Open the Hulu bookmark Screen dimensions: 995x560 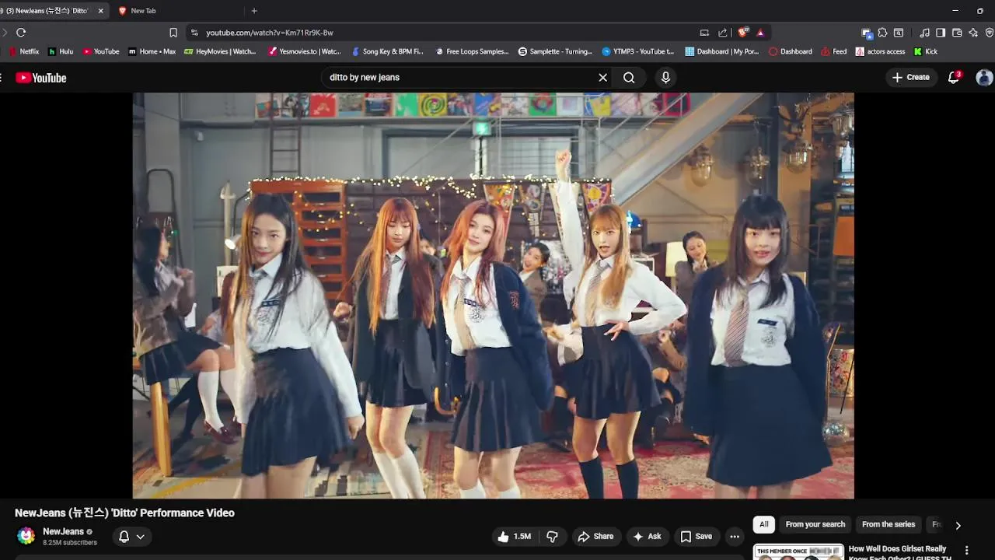pyautogui.click(x=61, y=51)
